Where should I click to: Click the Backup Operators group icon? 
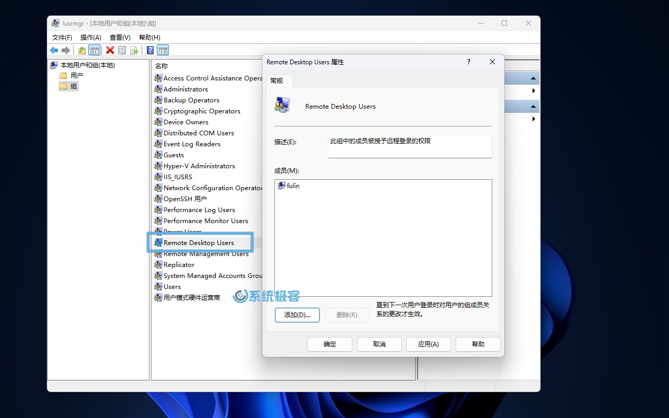158,100
